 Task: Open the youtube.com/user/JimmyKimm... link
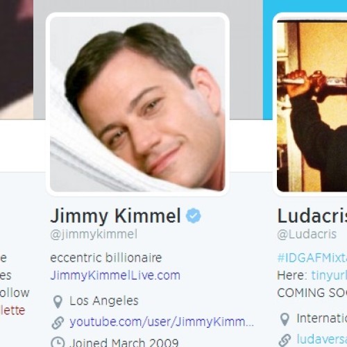162,322
